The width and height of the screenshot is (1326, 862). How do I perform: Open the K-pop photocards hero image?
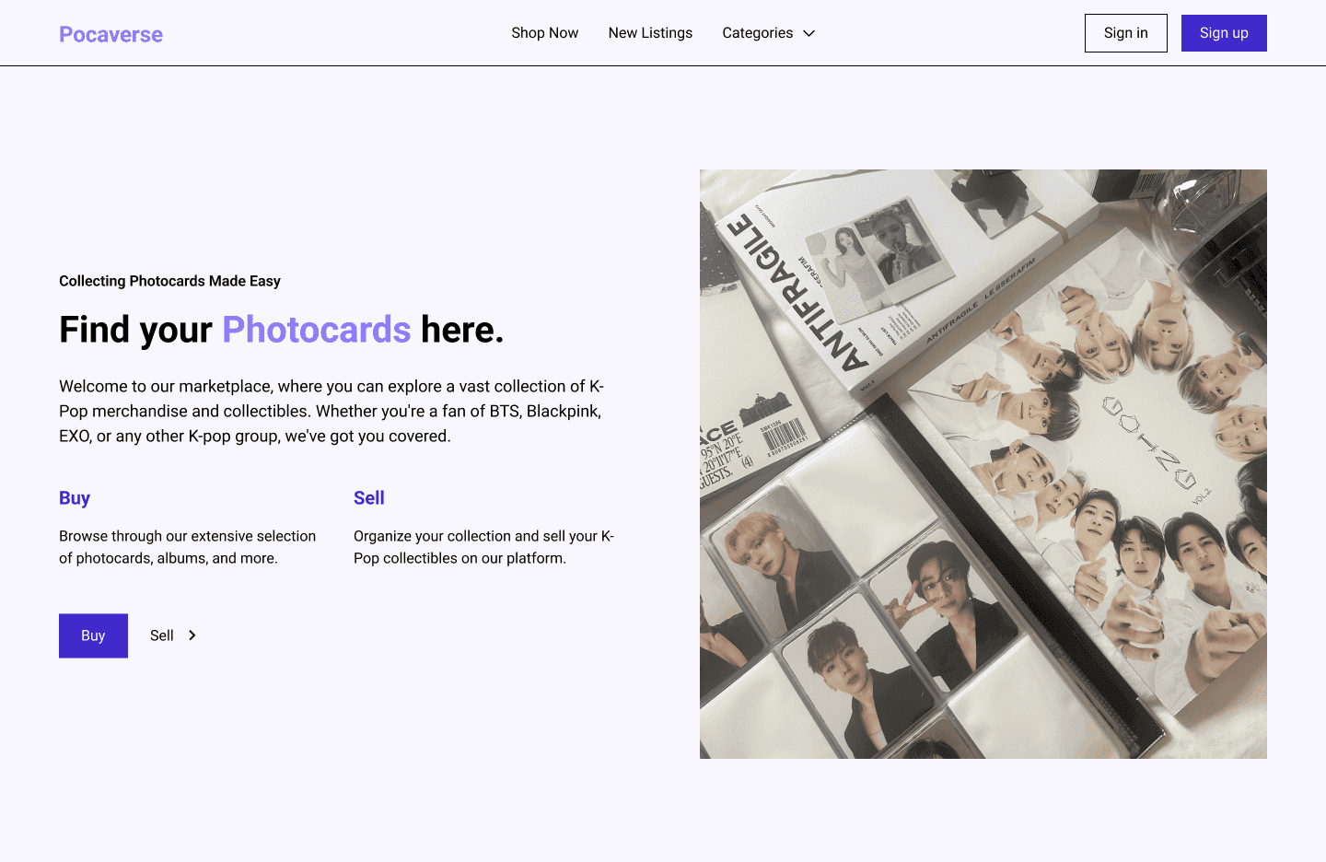[983, 464]
